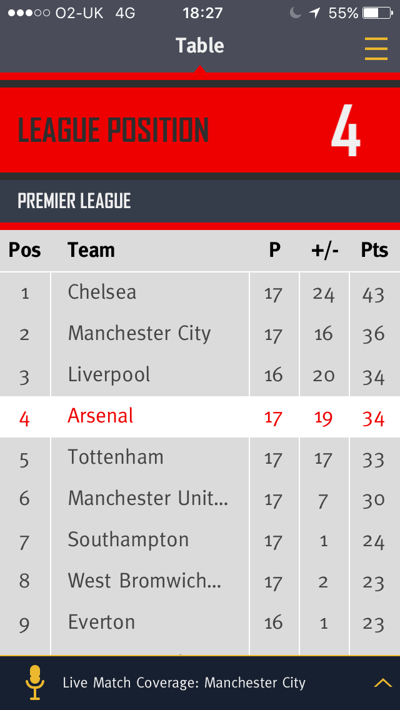The image size is (400, 710).
Task: Expand the live coverage chevron arrow
Action: (x=382, y=682)
